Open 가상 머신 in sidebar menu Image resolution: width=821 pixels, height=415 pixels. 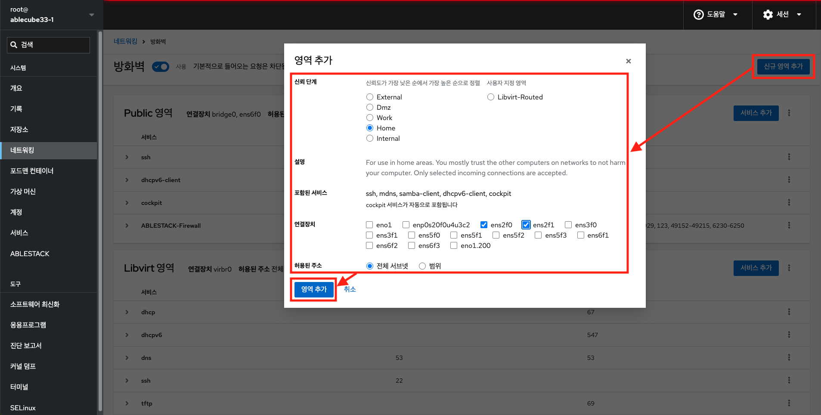(x=23, y=192)
